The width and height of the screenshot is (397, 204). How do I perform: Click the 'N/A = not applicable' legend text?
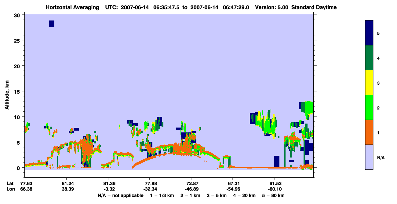pyautogui.click(x=120, y=195)
